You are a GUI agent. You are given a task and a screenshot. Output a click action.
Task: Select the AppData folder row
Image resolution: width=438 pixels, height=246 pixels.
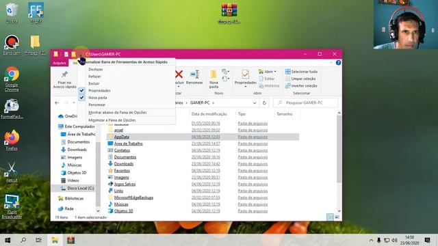[203, 137]
